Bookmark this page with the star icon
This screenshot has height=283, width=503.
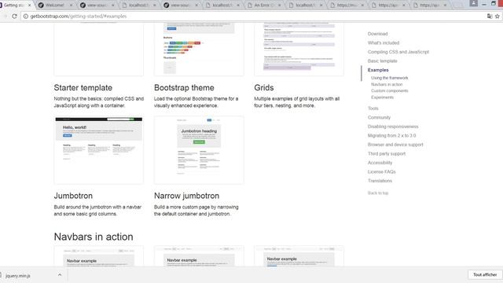click(x=497, y=16)
